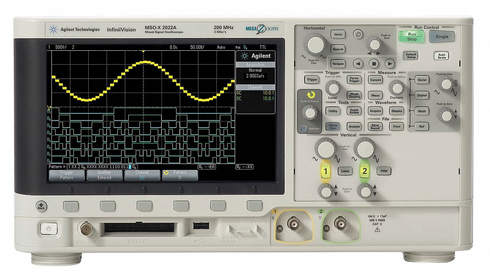
Task: Click the Channels header on the sidebar
Action: (x=255, y=87)
